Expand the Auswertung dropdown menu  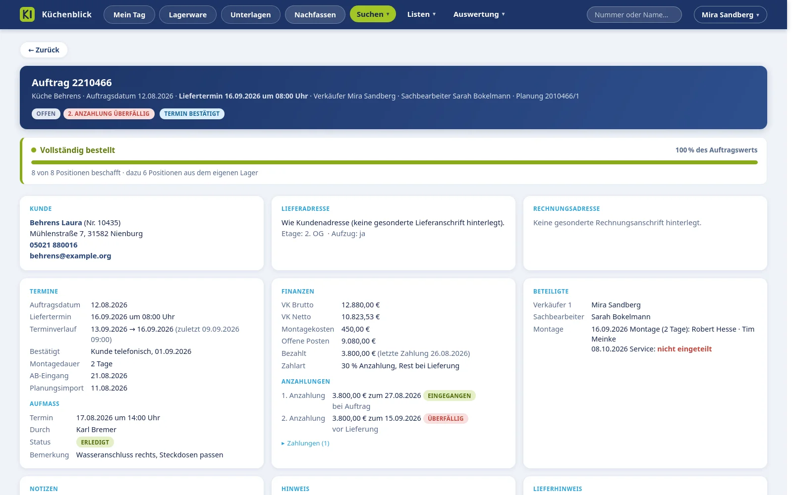(x=479, y=14)
